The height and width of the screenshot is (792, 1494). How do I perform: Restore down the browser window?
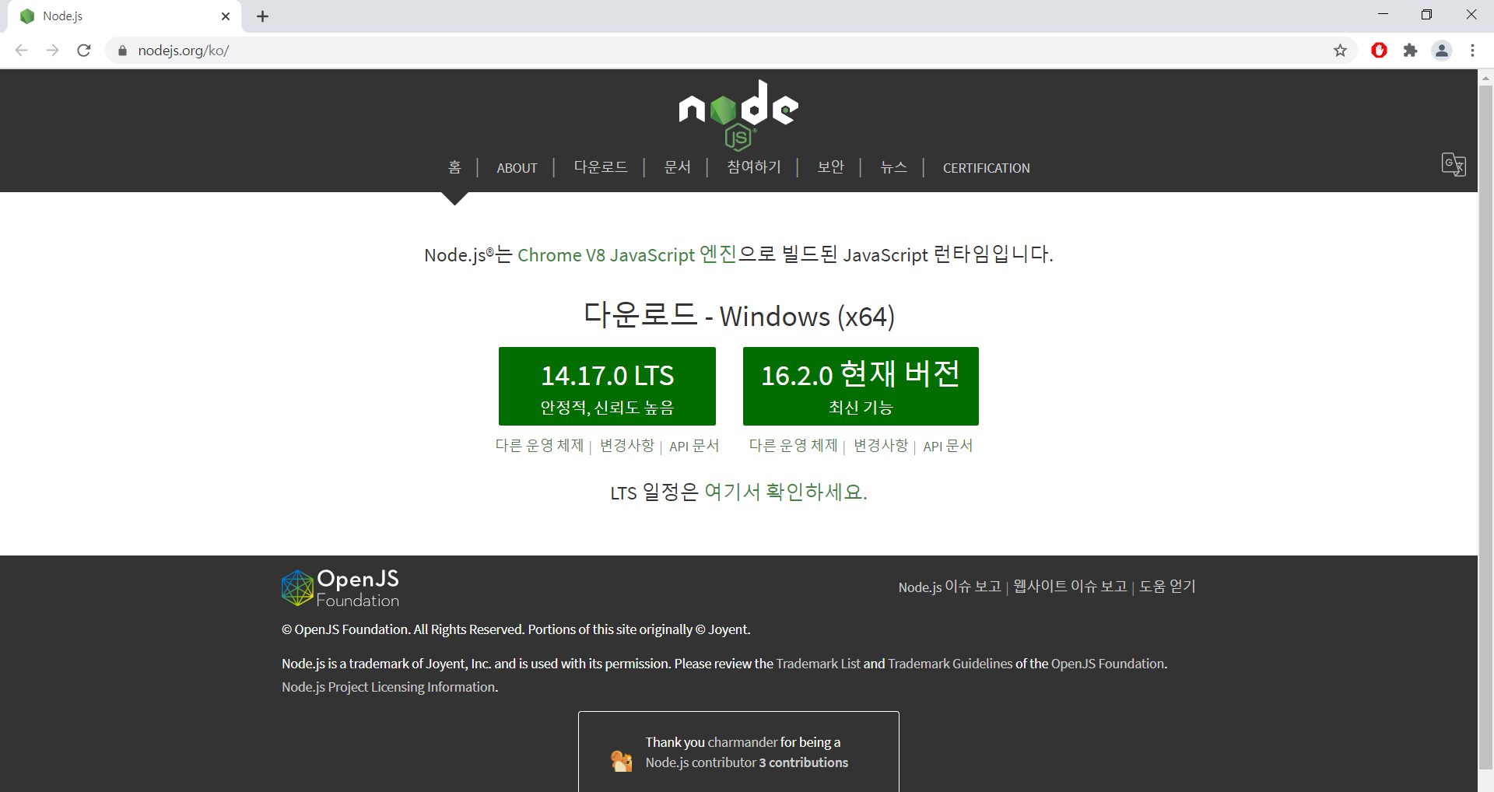pos(1426,15)
